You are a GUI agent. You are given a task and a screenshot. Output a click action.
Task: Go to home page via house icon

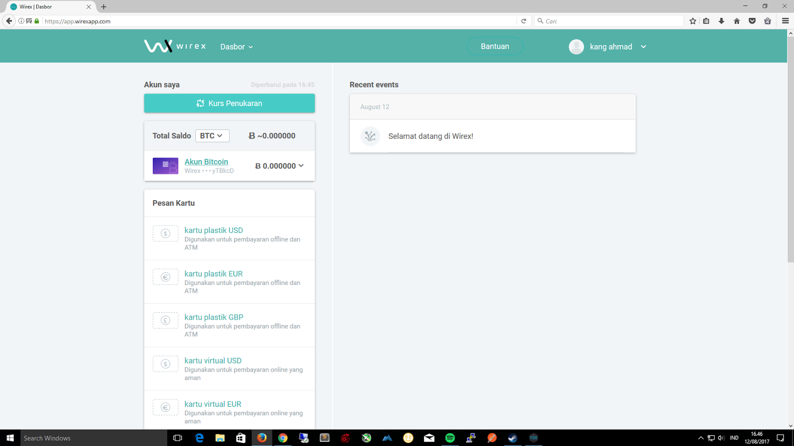click(x=737, y=21)
